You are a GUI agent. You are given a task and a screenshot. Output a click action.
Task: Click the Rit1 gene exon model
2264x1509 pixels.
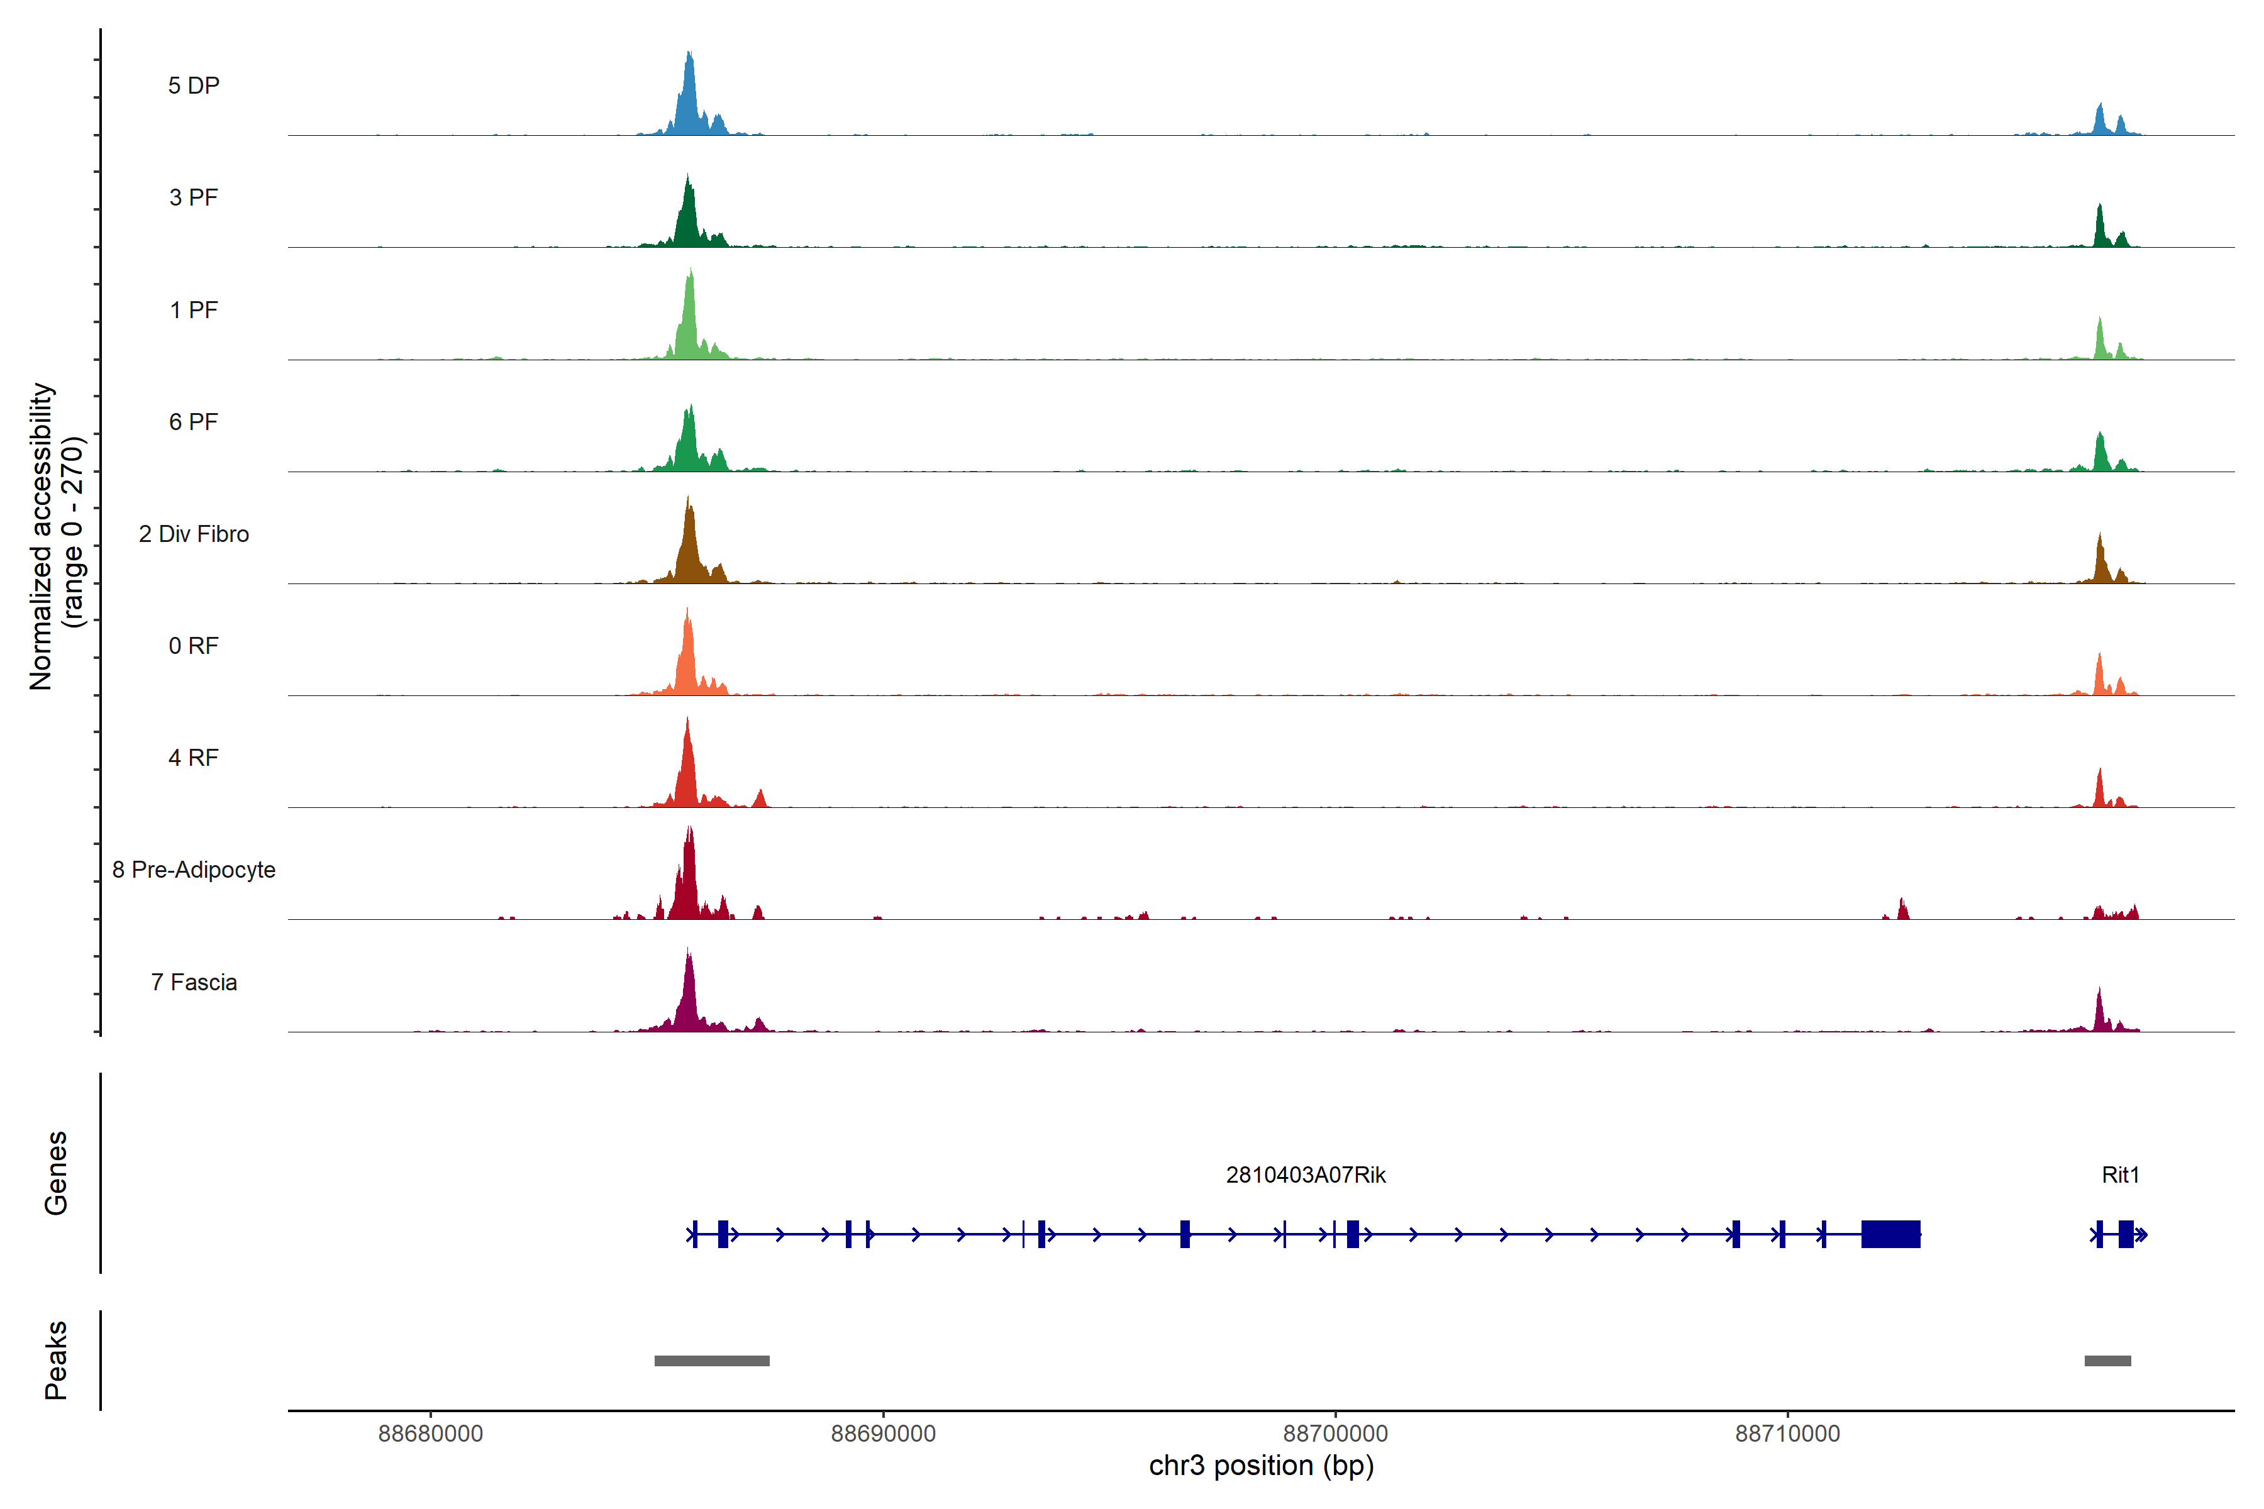point(2126,1234)
